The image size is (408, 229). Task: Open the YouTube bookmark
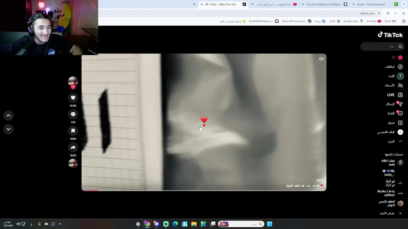point(374,21)
